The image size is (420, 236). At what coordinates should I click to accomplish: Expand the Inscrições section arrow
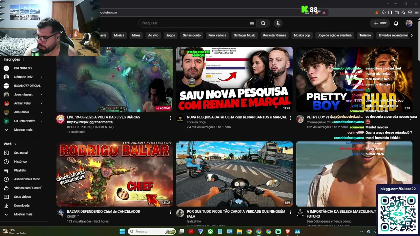[x=24, y=59]
